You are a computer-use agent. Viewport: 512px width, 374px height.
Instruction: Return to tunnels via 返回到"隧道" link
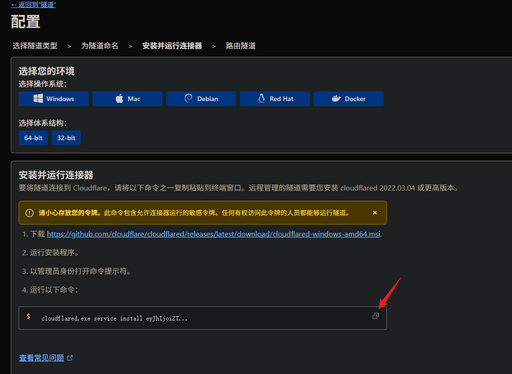tap(34, 5)
